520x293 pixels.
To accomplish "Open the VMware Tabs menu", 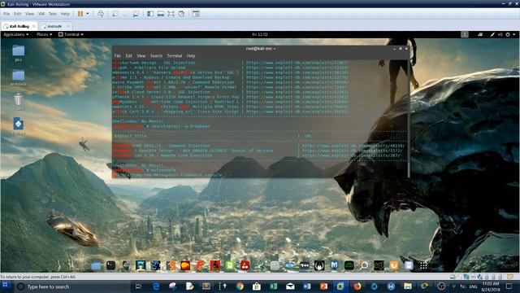I will [52, 14].
